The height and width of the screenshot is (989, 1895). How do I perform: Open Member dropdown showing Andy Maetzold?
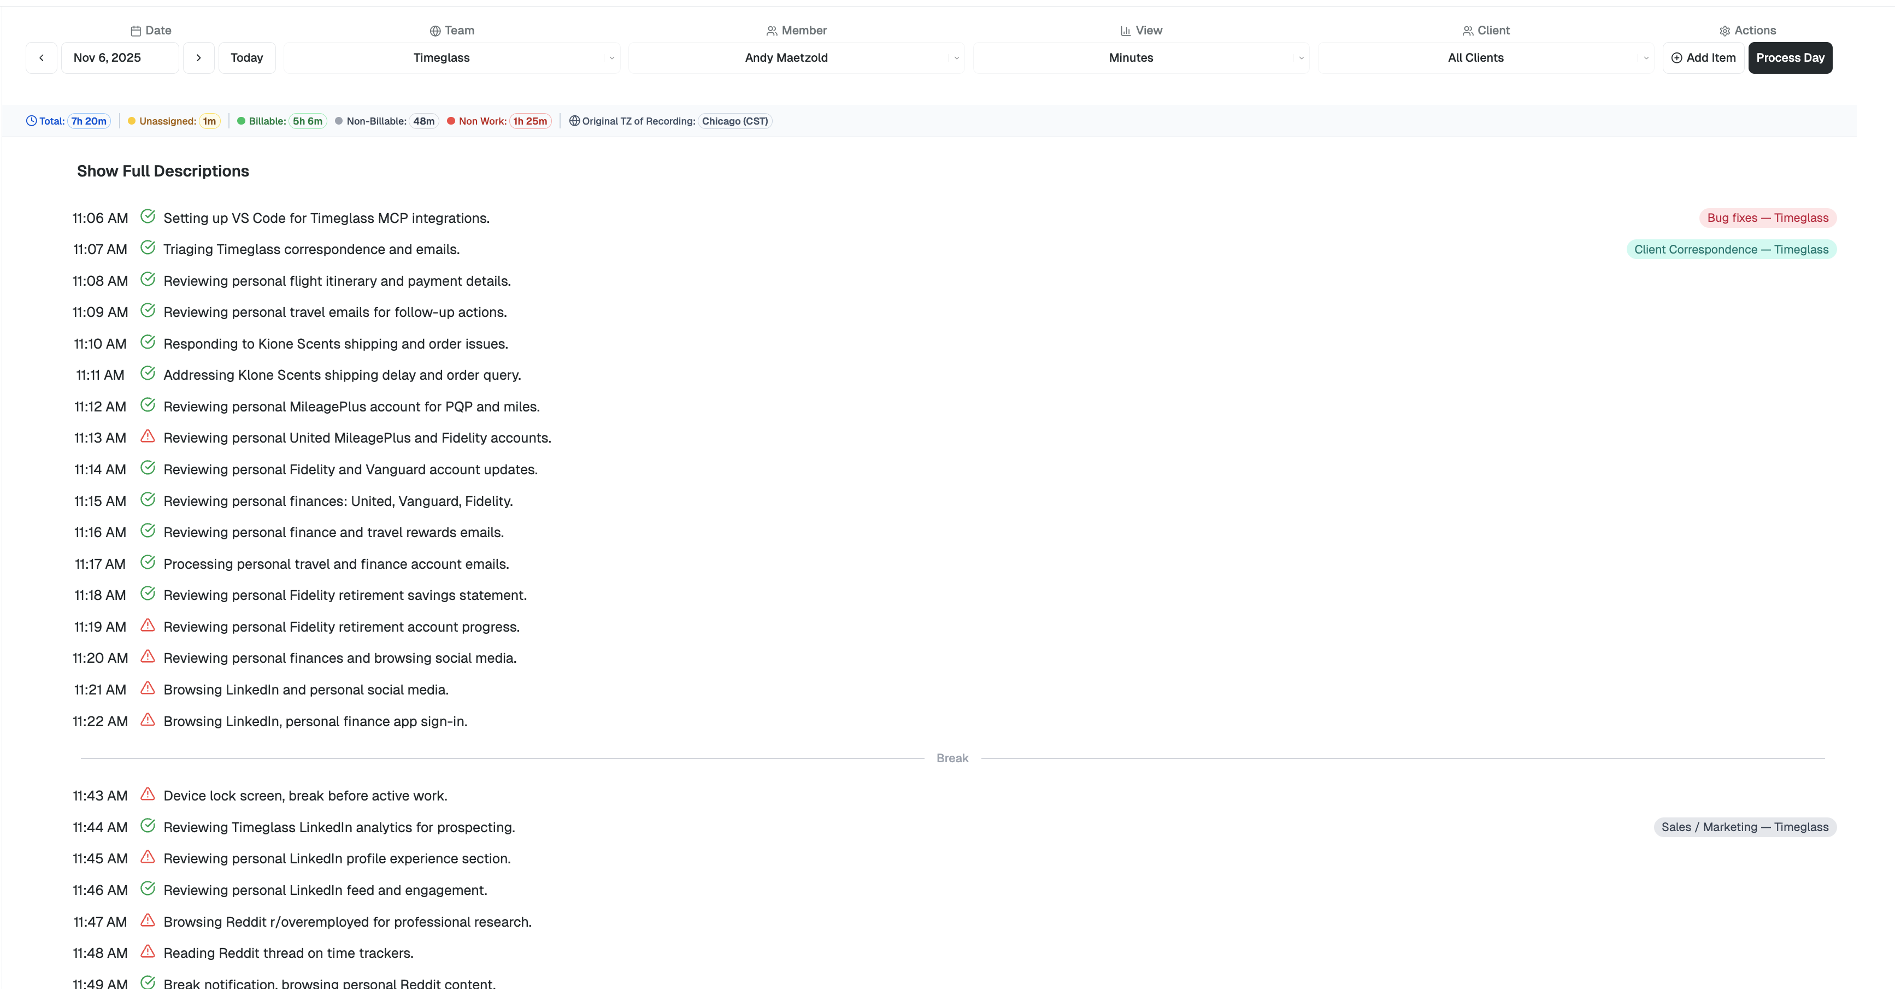click(796, 57)
